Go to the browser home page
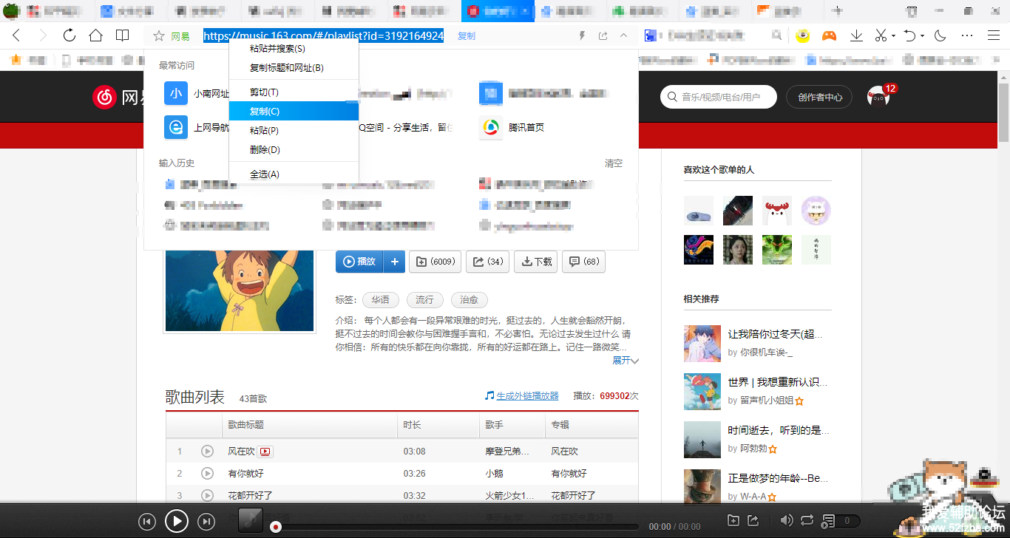This screenshot has height=538, width=1010. click(x=95, y=35)
